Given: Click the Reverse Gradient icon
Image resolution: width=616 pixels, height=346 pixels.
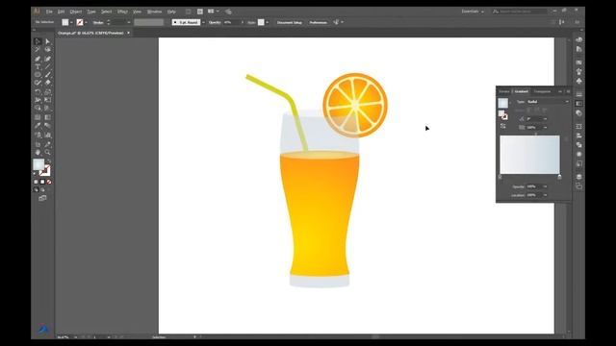Looking at the screenshot, I should (502, 126).
